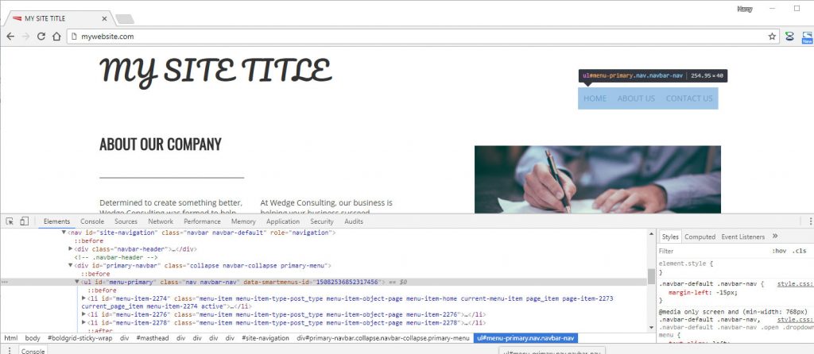Open the Security panel tab
814x354 pixels.
[x=322, y=221]
